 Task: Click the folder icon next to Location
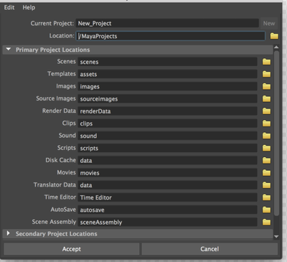[x=274, y=36]
